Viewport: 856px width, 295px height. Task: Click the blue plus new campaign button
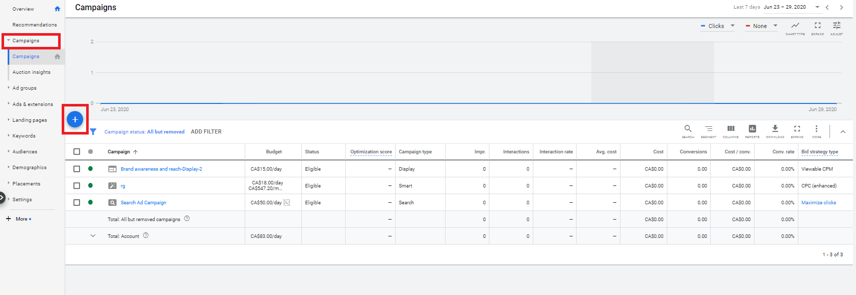[x=75, y=119]
